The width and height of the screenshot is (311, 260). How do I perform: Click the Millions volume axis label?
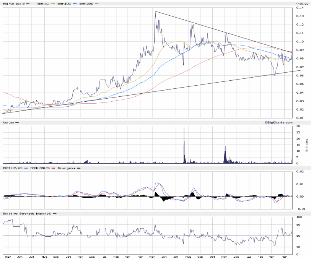pyautogui.click(x=307, y=145)
